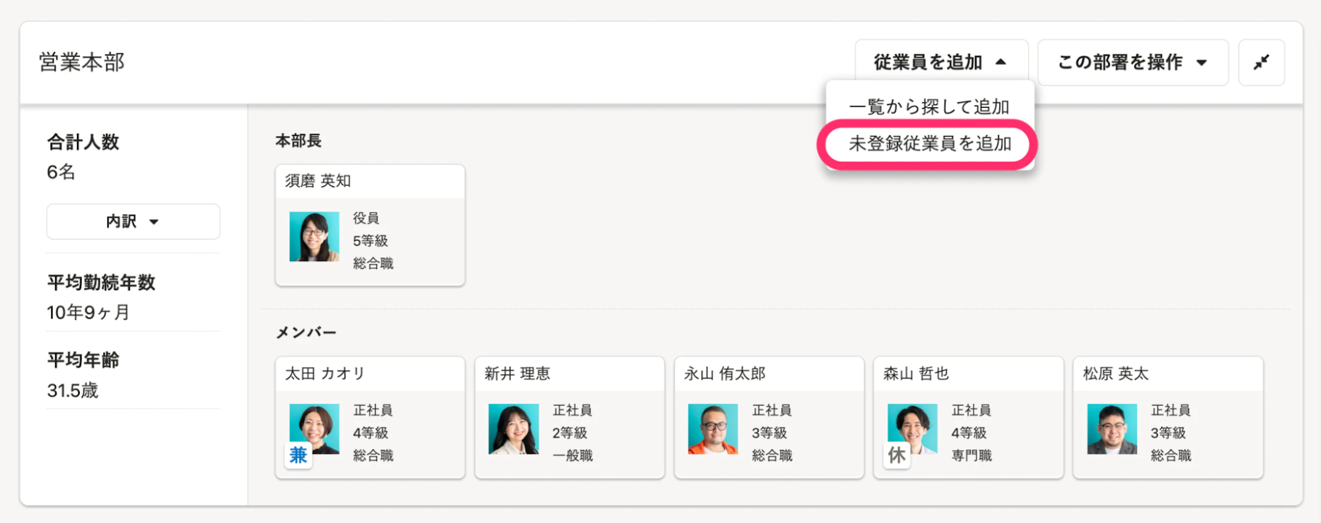
Task: Click 太田 カオリ profile photo
Action: tap(314, 429)
